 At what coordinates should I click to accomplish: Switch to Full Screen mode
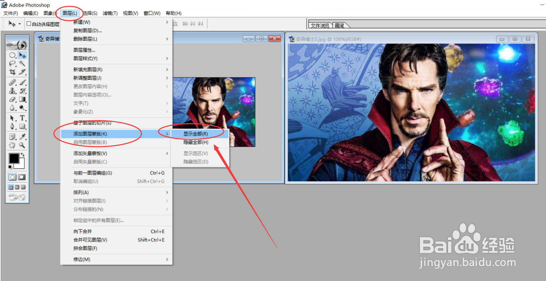pos(23,187)
